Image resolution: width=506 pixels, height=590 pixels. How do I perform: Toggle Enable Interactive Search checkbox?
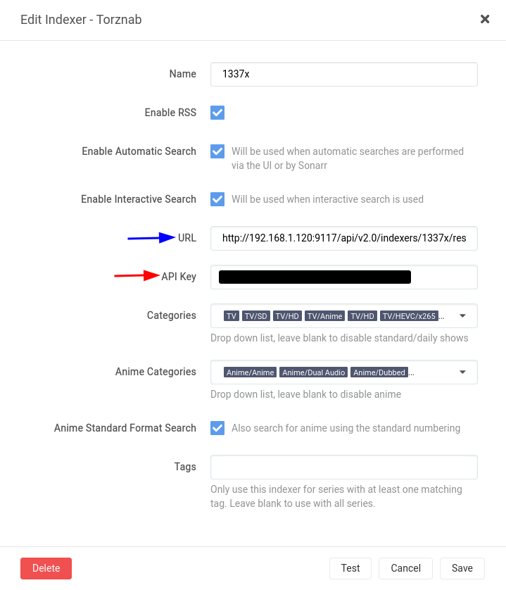click(217, 199)
